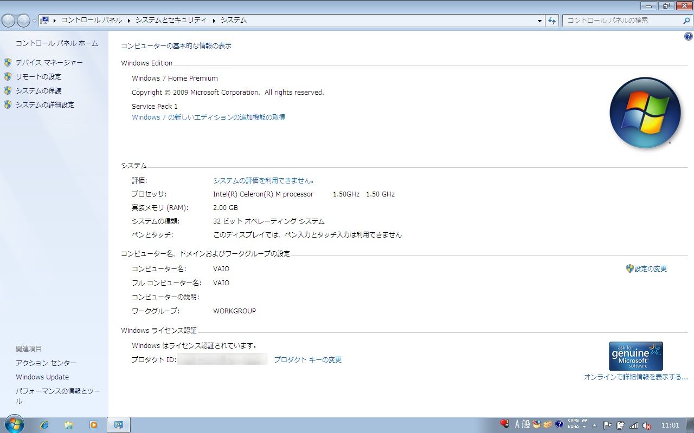Open Windows Media Player on taskbar
The width and height of the screenshot is (694, 433).
click(x=93, y=425)
